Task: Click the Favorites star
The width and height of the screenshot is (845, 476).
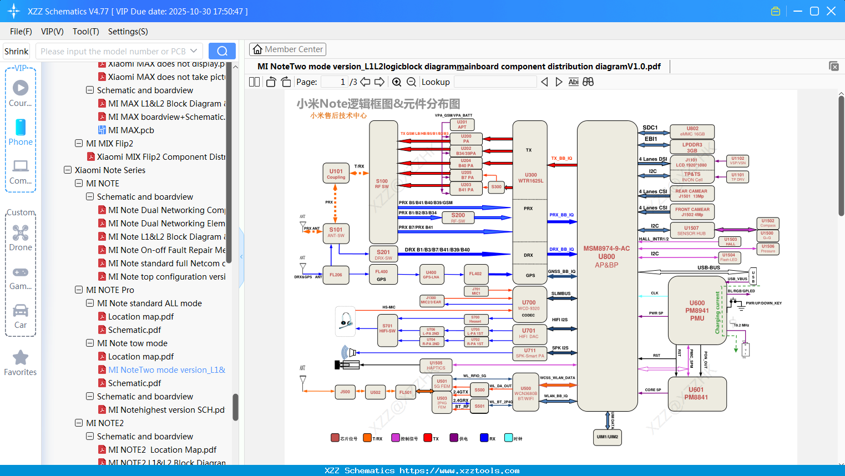Action: point(21,358)
